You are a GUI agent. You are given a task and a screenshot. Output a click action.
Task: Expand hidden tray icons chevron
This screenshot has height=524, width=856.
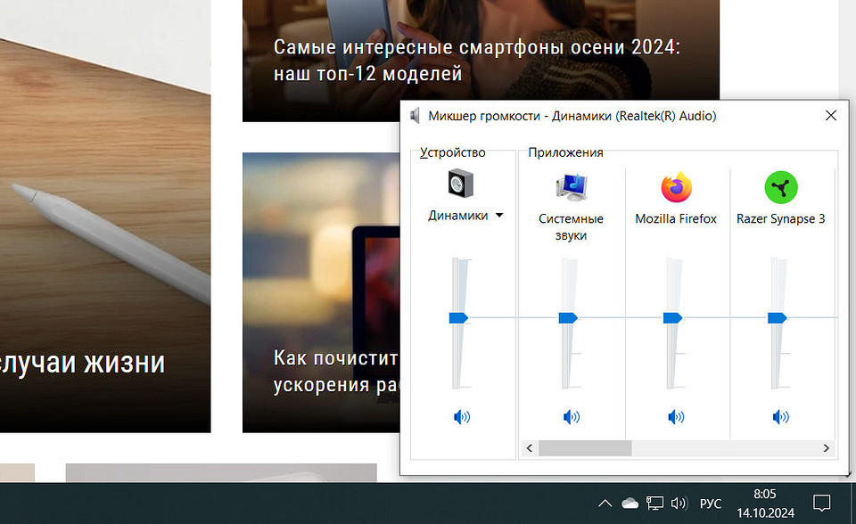[605, 502]
